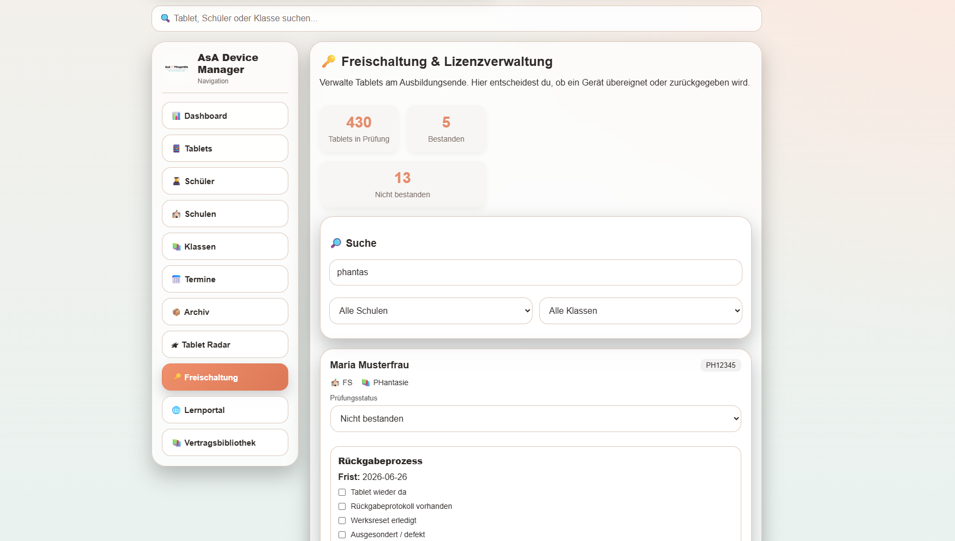Click the AsA logo in sidebar header

tap(177, 69)
